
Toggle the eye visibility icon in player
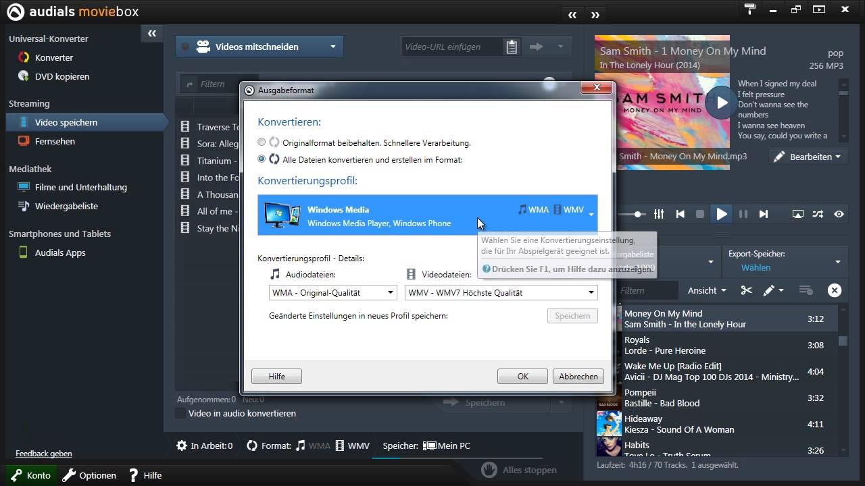click(x=839, y=214)
